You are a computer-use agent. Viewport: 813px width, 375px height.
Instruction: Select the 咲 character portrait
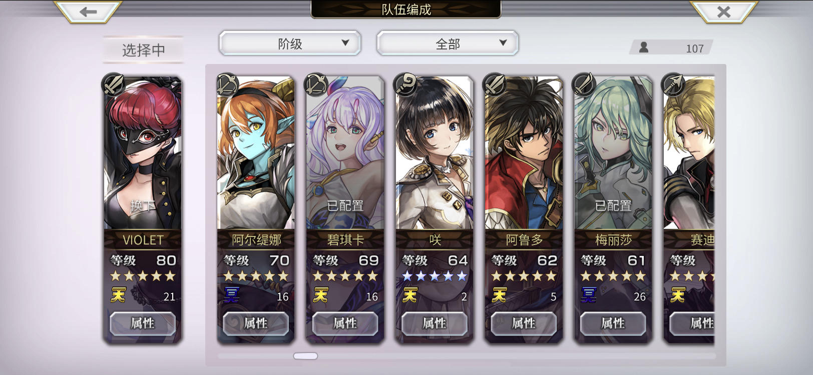[435, 153]
